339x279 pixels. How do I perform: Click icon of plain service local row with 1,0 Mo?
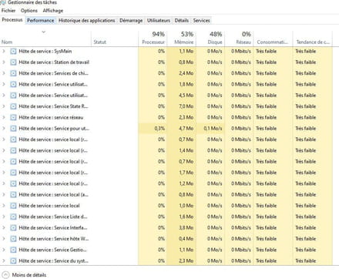coord(13,206)
